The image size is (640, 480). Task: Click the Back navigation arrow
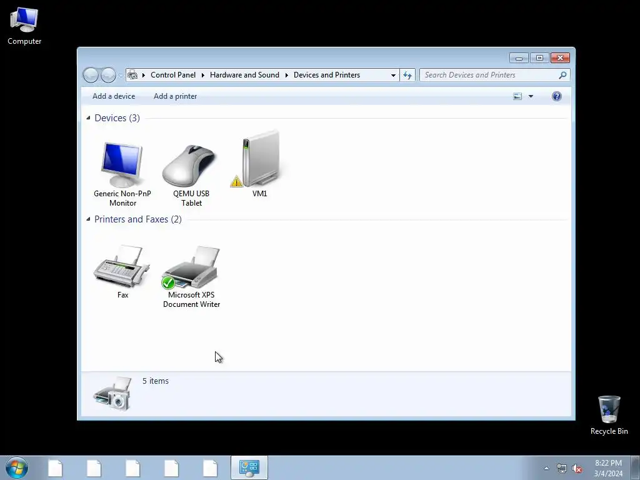point(91,75)
